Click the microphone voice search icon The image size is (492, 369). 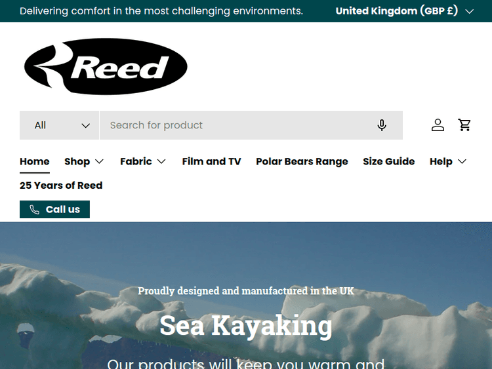coord(382,125)
